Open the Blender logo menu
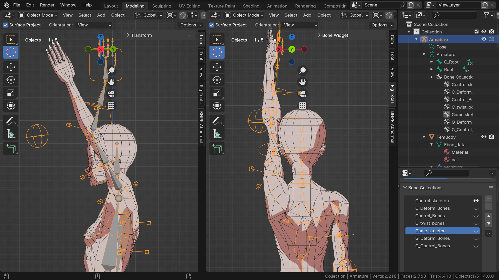The width and height of the screenshot is (499, 280). (6, 5)
